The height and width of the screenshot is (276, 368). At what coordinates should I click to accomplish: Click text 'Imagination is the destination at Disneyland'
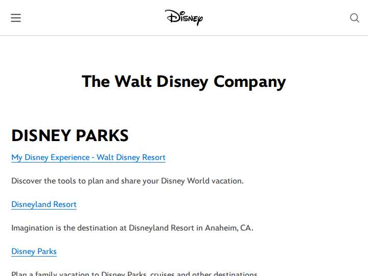pyautogui.click(x=90, y=228)
